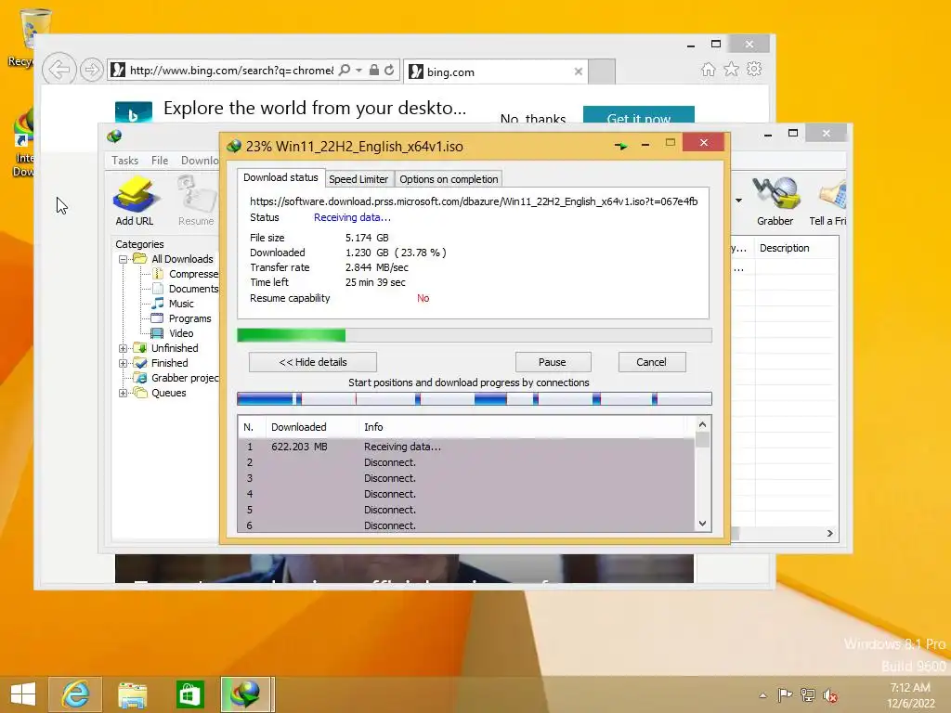
Task: Click the Internet Explorer taskbar icon
Action: point(75,694)
